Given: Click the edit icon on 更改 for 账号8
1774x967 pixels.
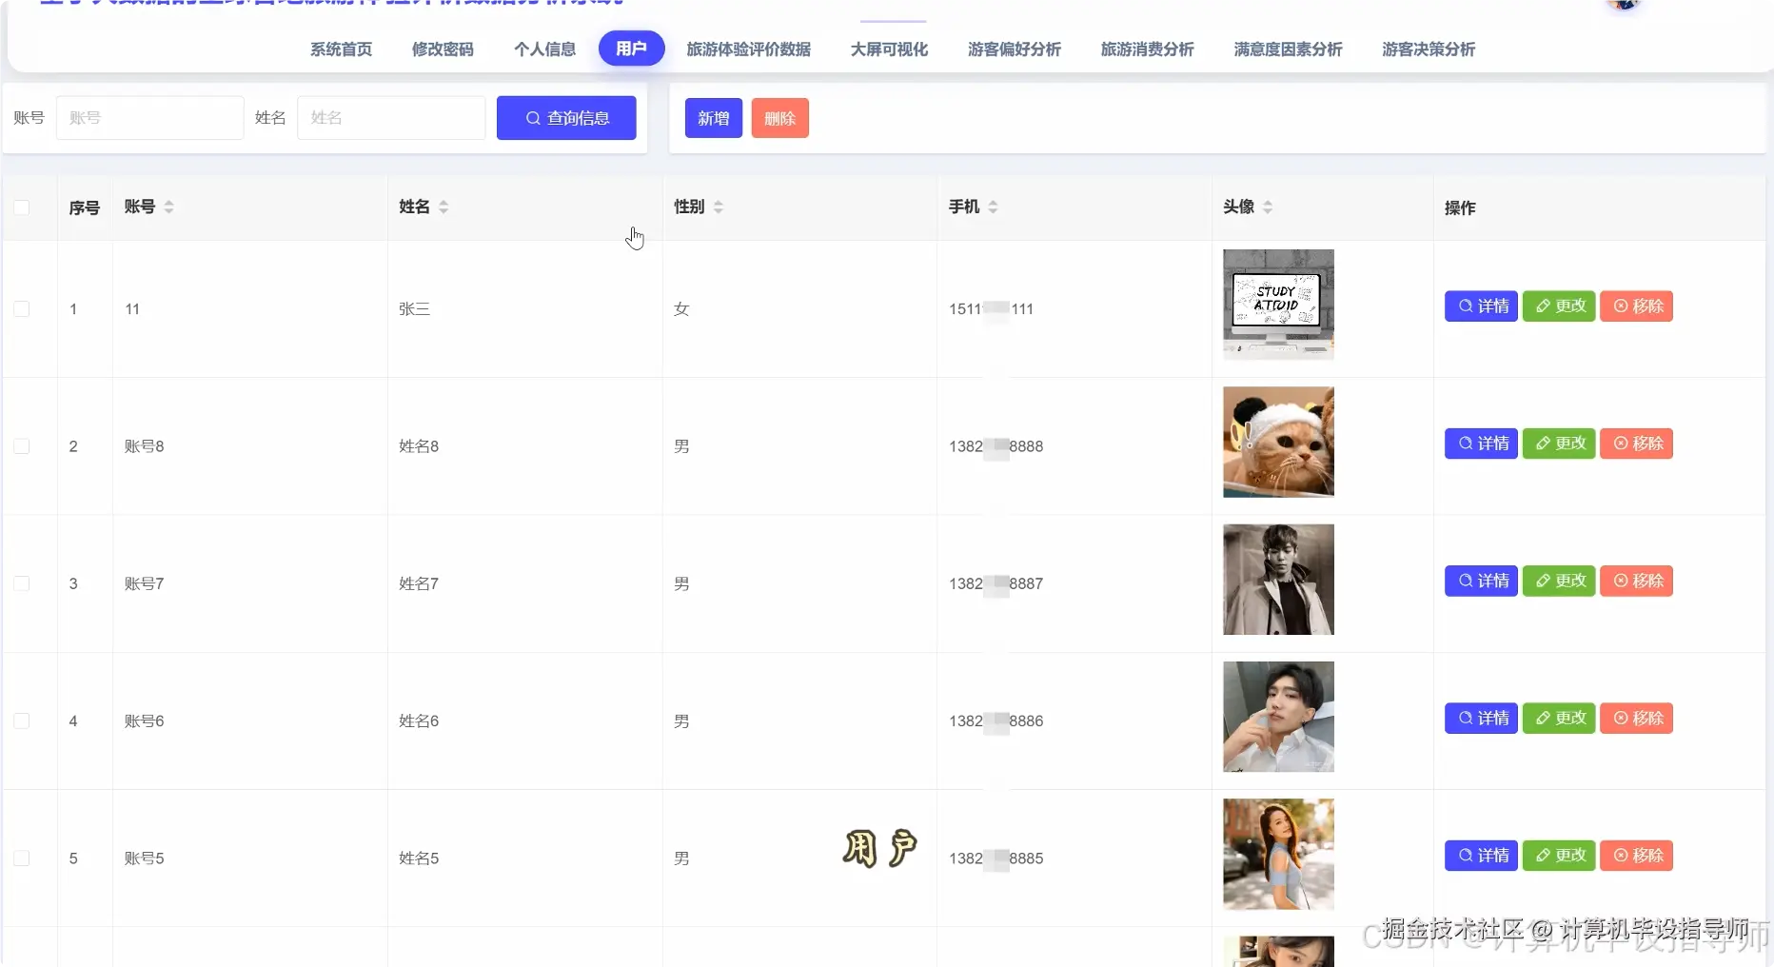Looking at the screenshot, I should (1542, 444).
